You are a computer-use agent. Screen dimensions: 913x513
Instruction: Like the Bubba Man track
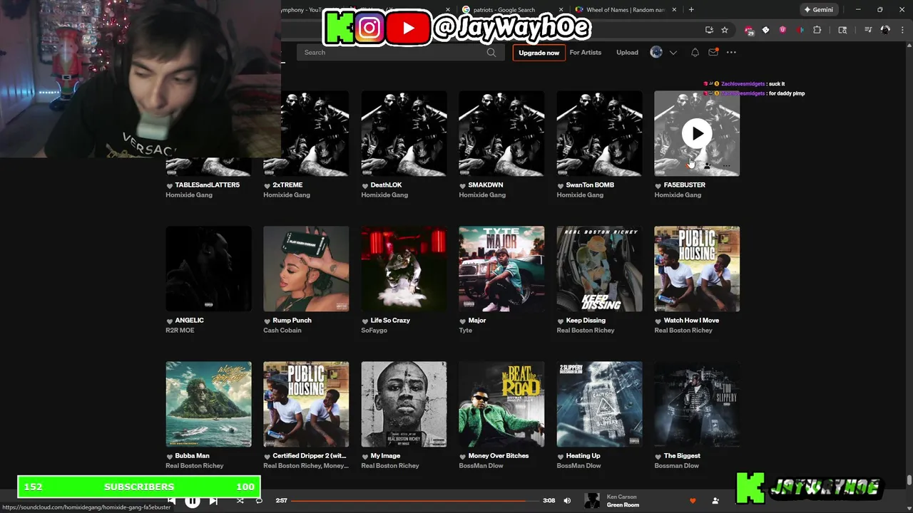(x=170, y=456)
